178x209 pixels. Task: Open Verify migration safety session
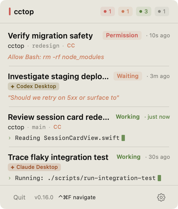pos(50,36)
